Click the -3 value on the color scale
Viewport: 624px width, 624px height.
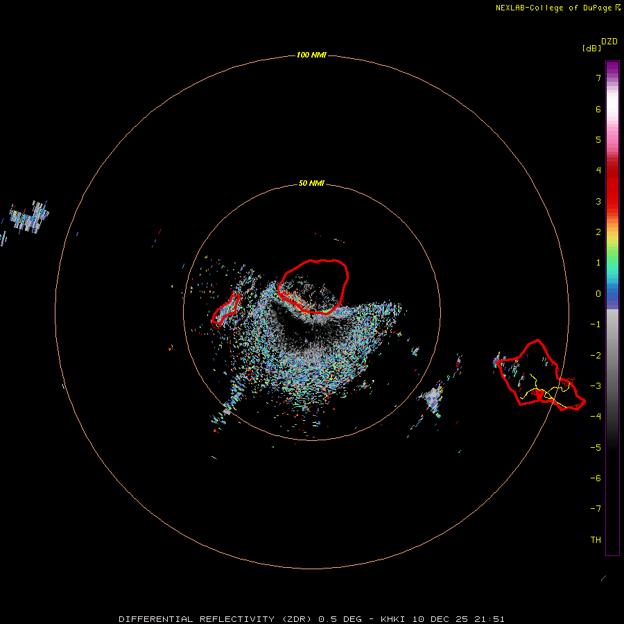coord(596,386)
